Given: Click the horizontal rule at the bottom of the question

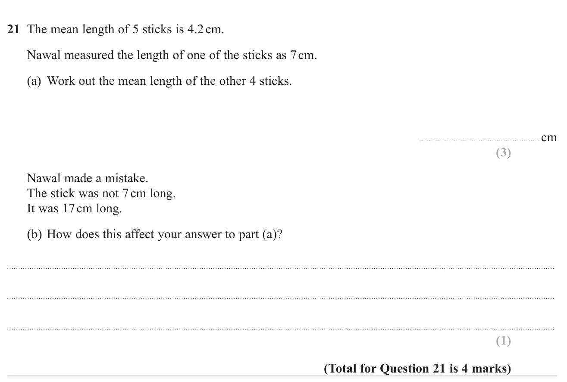Looking at the screenshot, I should tap(282, 376).
